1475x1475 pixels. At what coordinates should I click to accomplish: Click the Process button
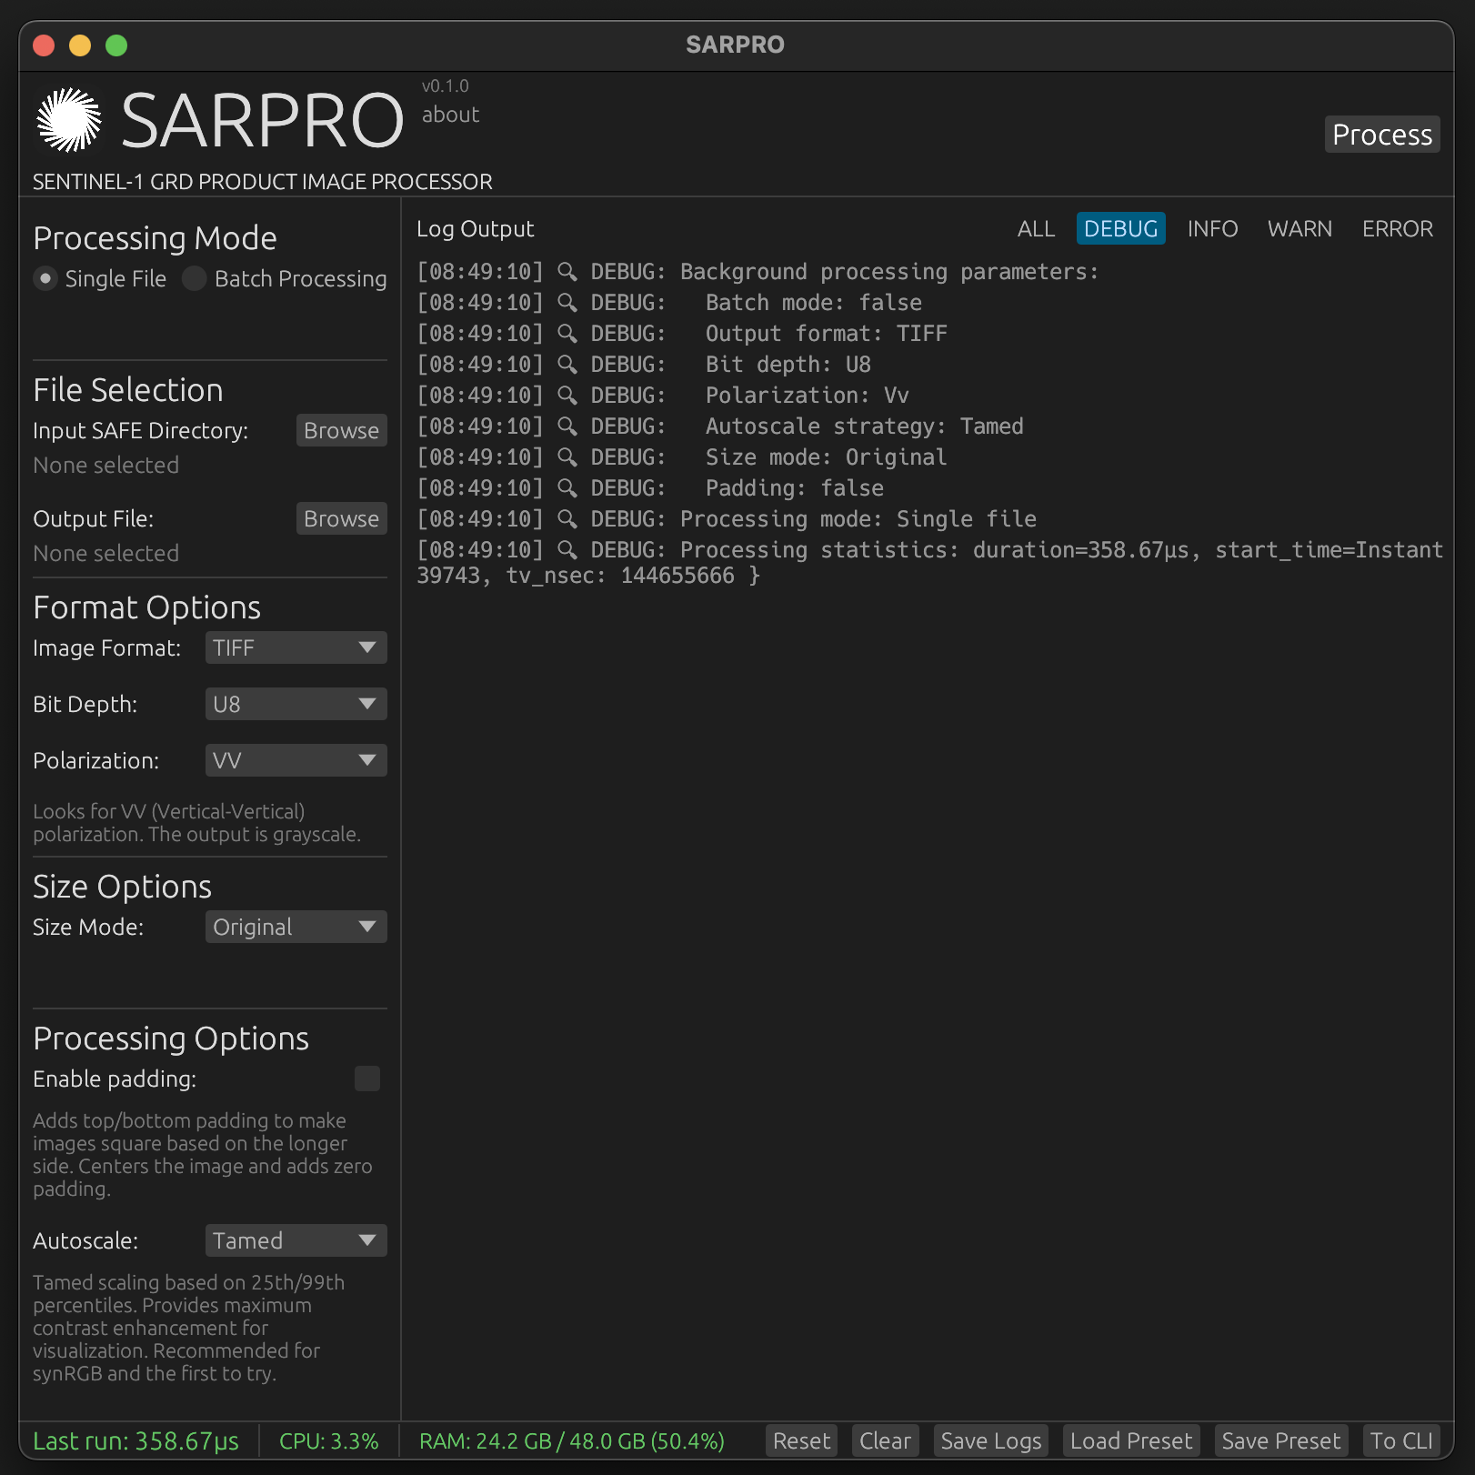click(x=1381, y=135)
